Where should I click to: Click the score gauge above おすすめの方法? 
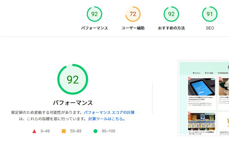(x=171, y=14)
